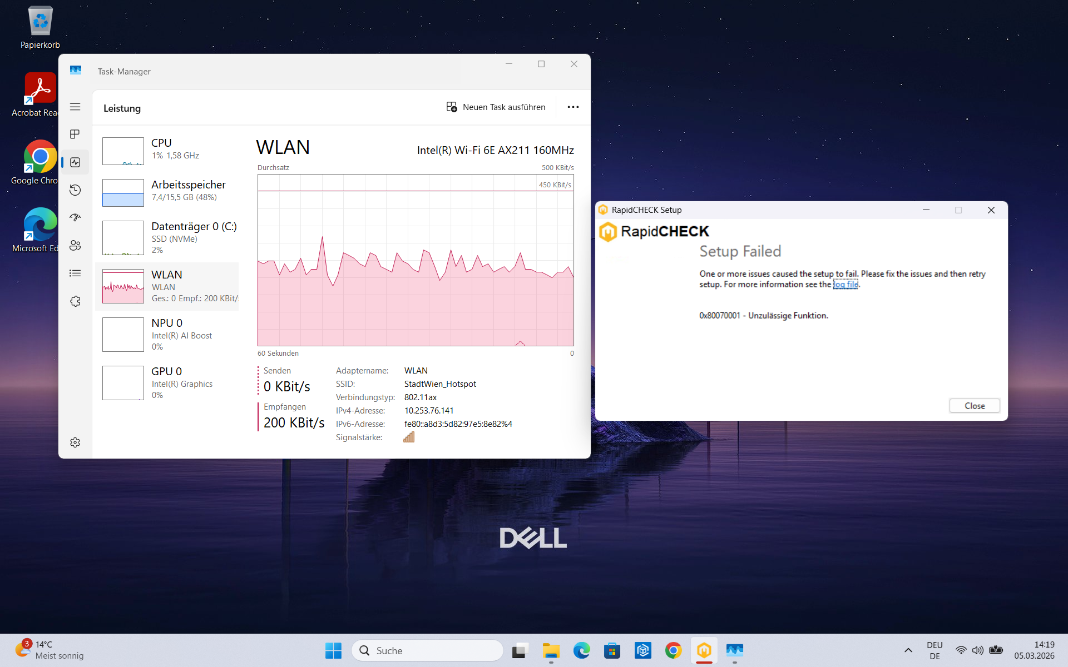Open Task Manager settings gear
The width and height of the screenshot is (1068, 667).
pos(75,442)
